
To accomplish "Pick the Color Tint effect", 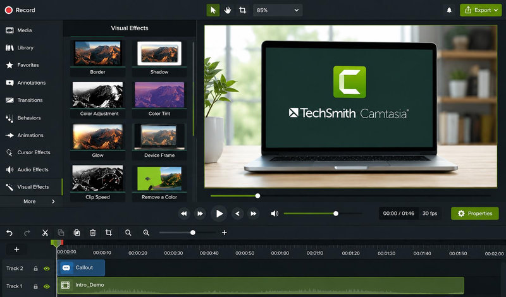I will click(x=159, y=99).
